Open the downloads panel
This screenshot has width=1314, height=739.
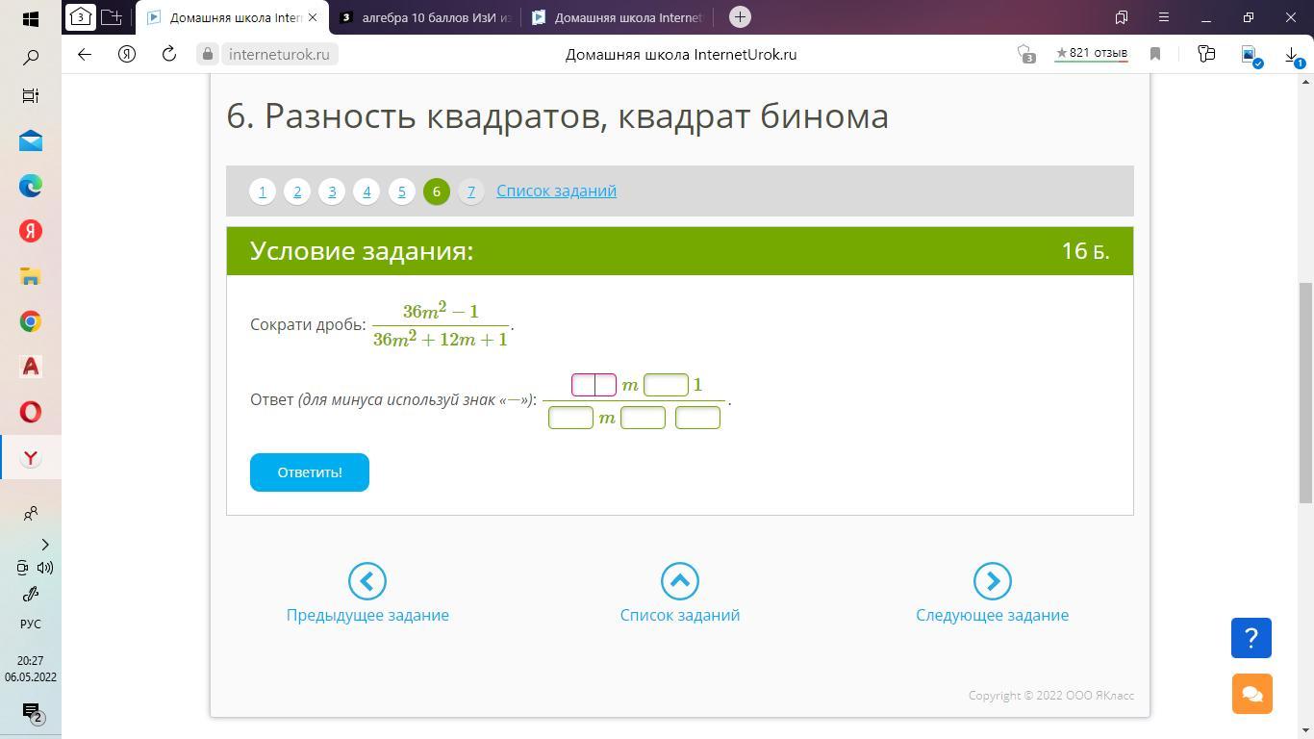click(x=1294, y=55)
